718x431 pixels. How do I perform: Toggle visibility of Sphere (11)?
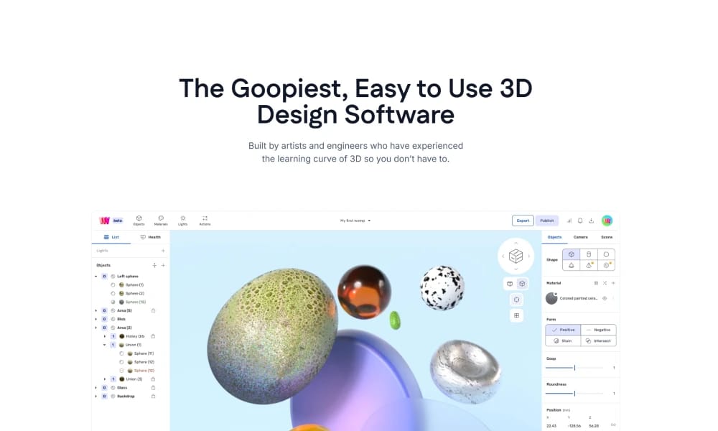point(121,353)
